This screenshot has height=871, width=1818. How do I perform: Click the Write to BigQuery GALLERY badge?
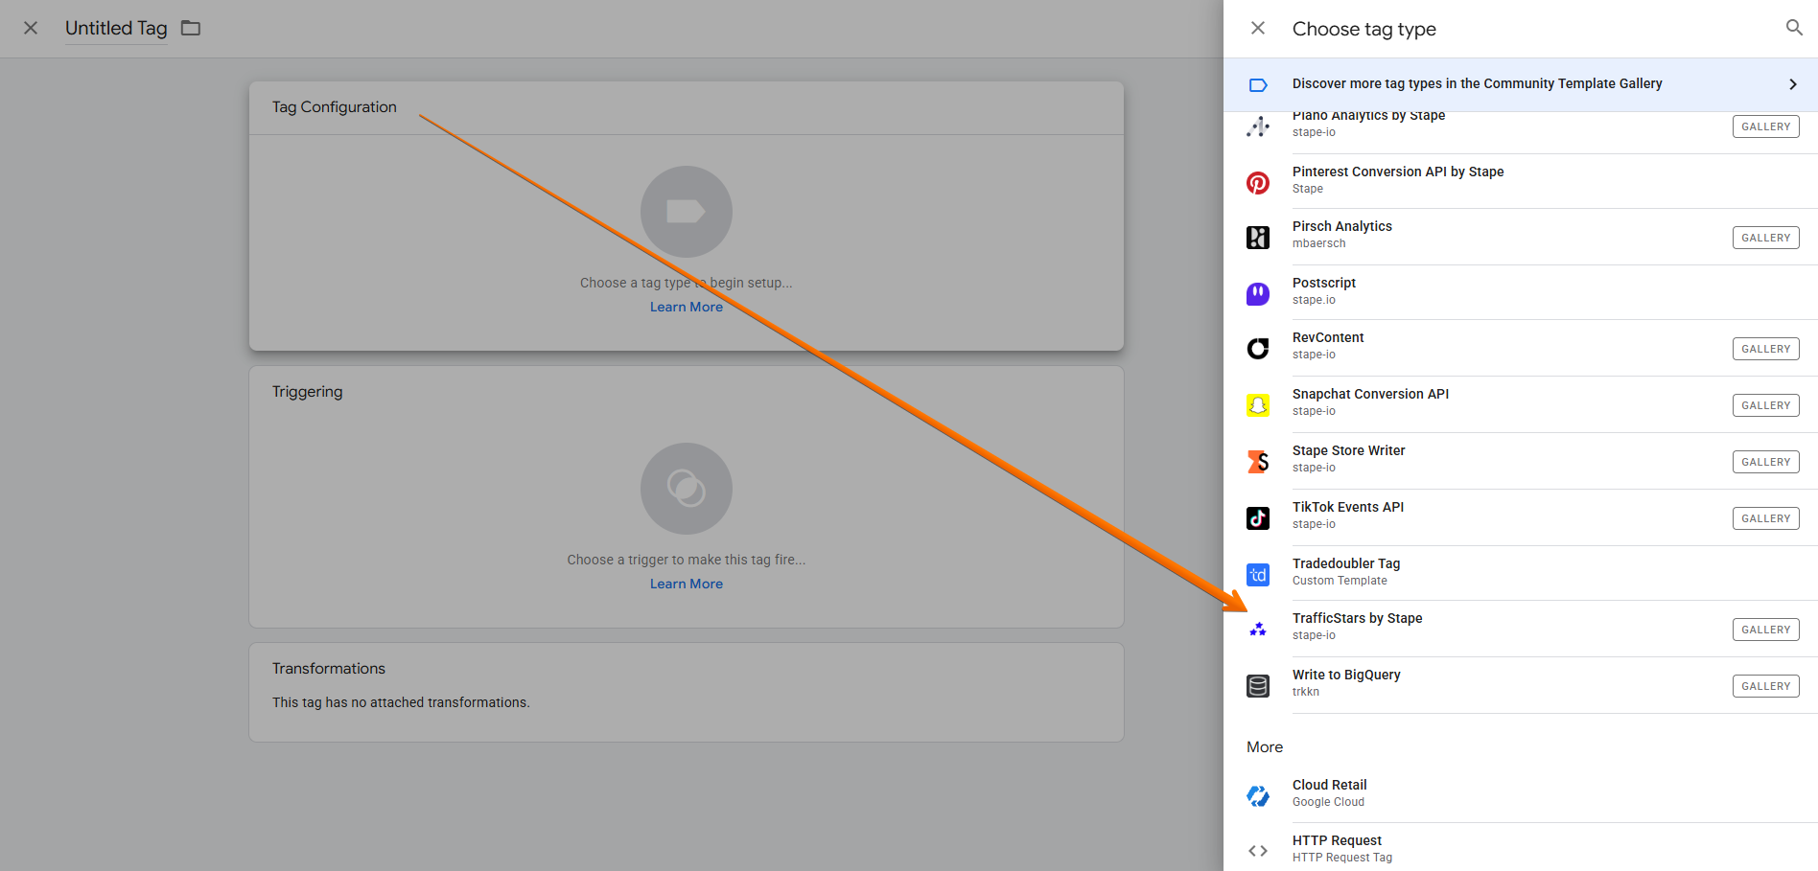[x=1765, y=686]
